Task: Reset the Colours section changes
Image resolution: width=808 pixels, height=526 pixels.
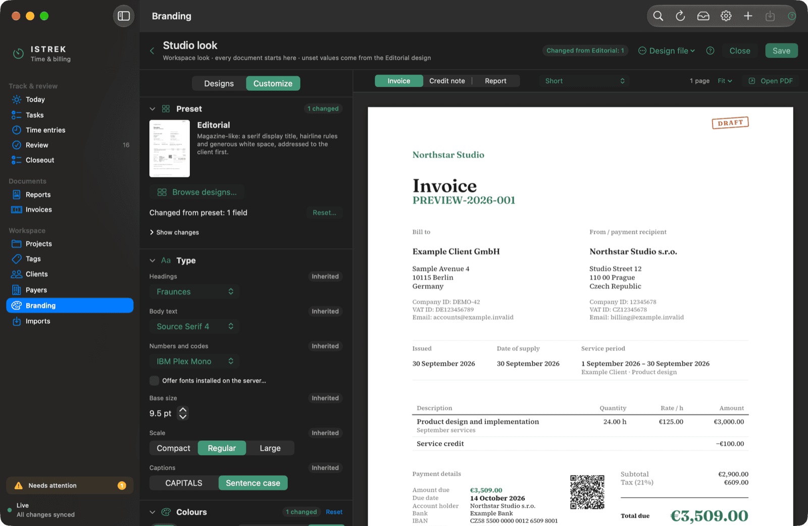Action: pyautogui.click(x=334, y=512)
